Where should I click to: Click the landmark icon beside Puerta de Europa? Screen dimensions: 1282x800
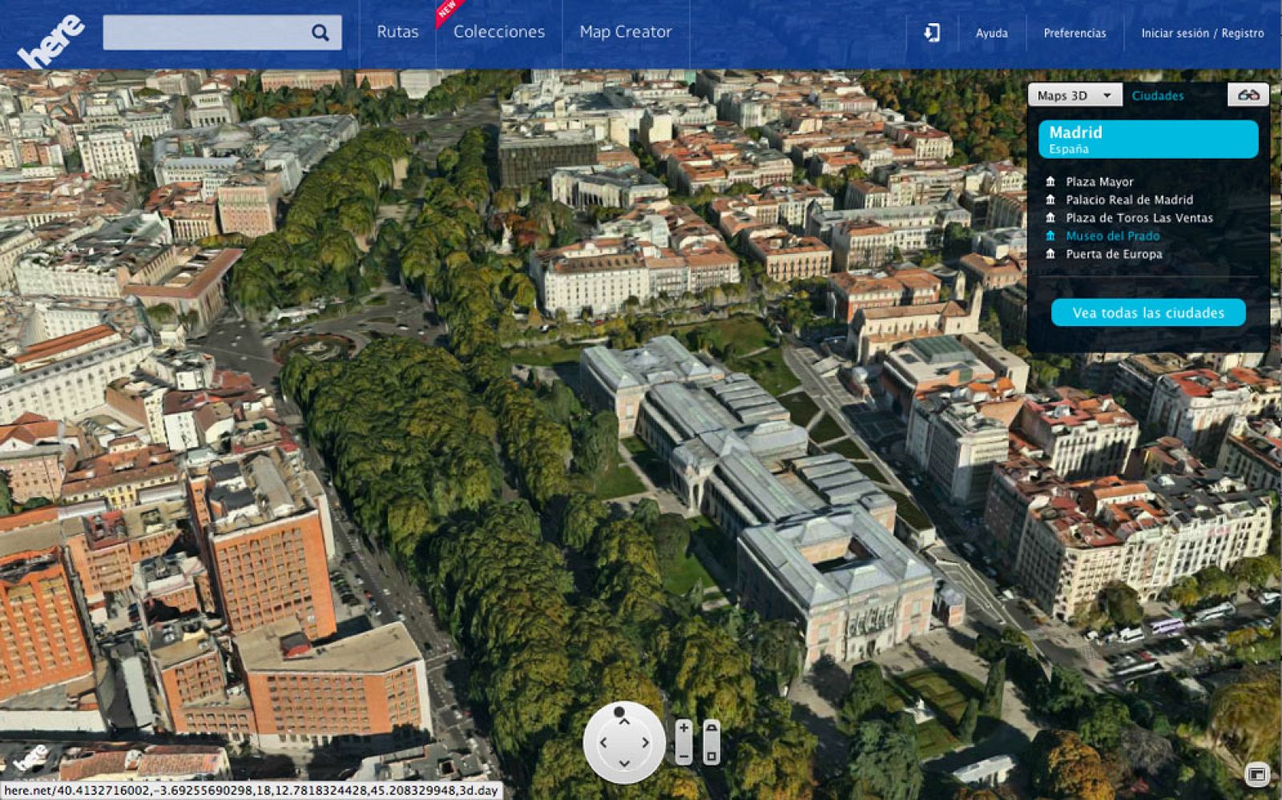[1050, 254]
